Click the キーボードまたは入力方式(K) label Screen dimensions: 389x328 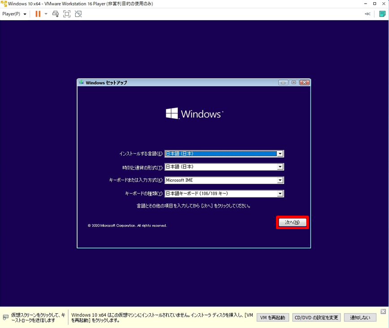coord(136,180)
